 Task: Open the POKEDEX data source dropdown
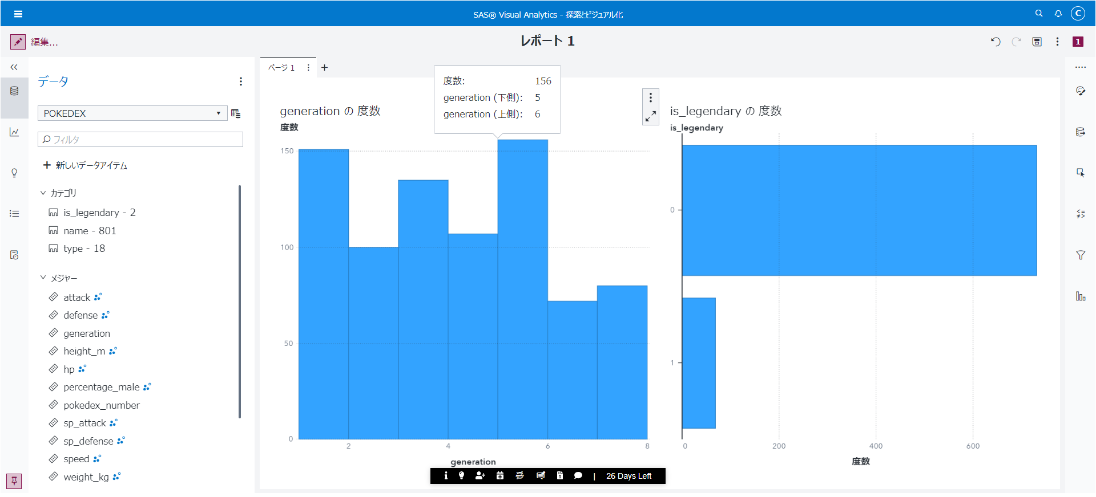coord(132,113)
